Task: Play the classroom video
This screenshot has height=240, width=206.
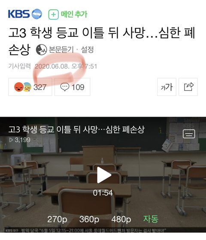Action: click(x=104, y=175)
